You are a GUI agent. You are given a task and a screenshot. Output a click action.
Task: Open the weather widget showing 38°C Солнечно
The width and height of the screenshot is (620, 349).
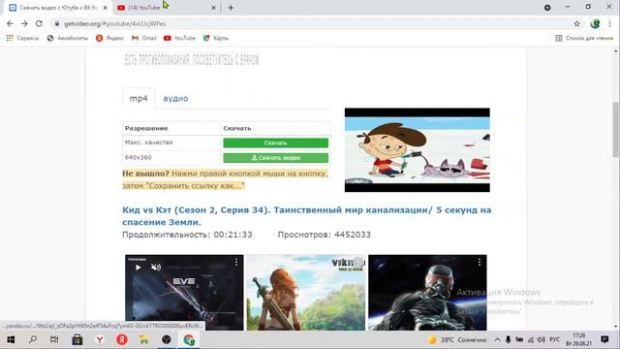click(457, 340)
